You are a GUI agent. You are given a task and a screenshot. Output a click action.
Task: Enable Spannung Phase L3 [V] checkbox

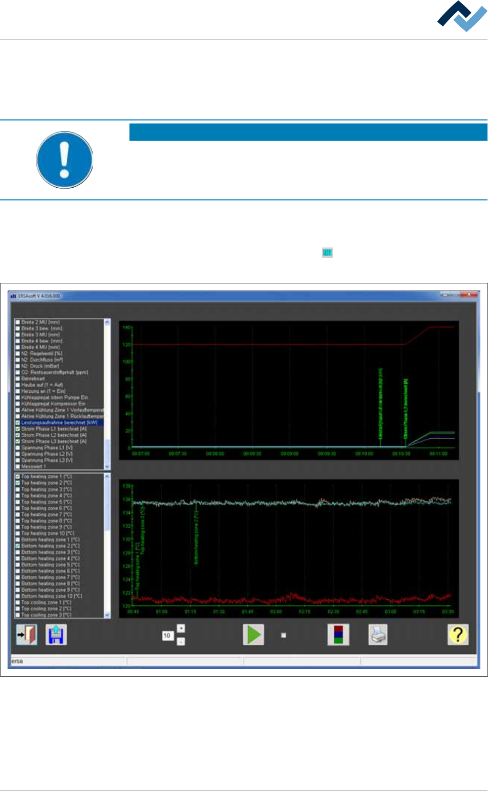[18, 460]
